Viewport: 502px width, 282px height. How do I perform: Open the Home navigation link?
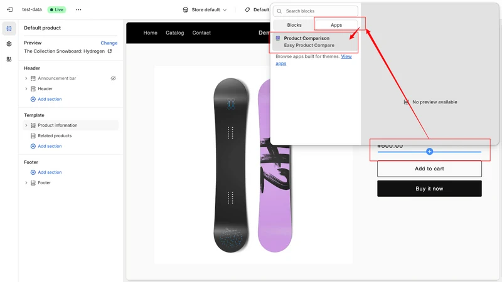click(150, 33)
